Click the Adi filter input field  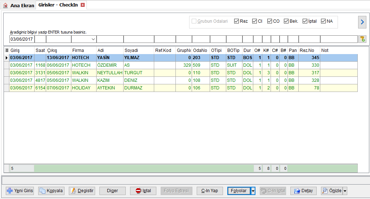point(110,39)
